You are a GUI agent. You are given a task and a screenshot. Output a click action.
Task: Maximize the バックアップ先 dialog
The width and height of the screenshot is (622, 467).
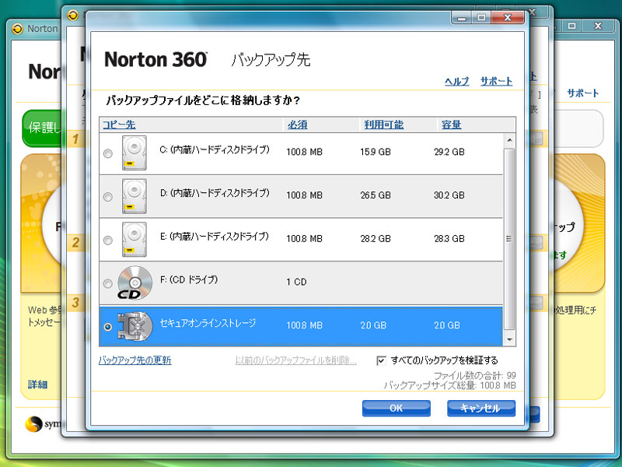click(x=481, y=18)
